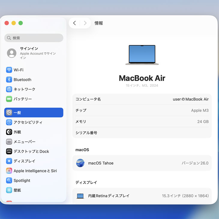Open ネットワーク globe icon
This screenshot has height=219, width=219.
[x=9, y=89]
